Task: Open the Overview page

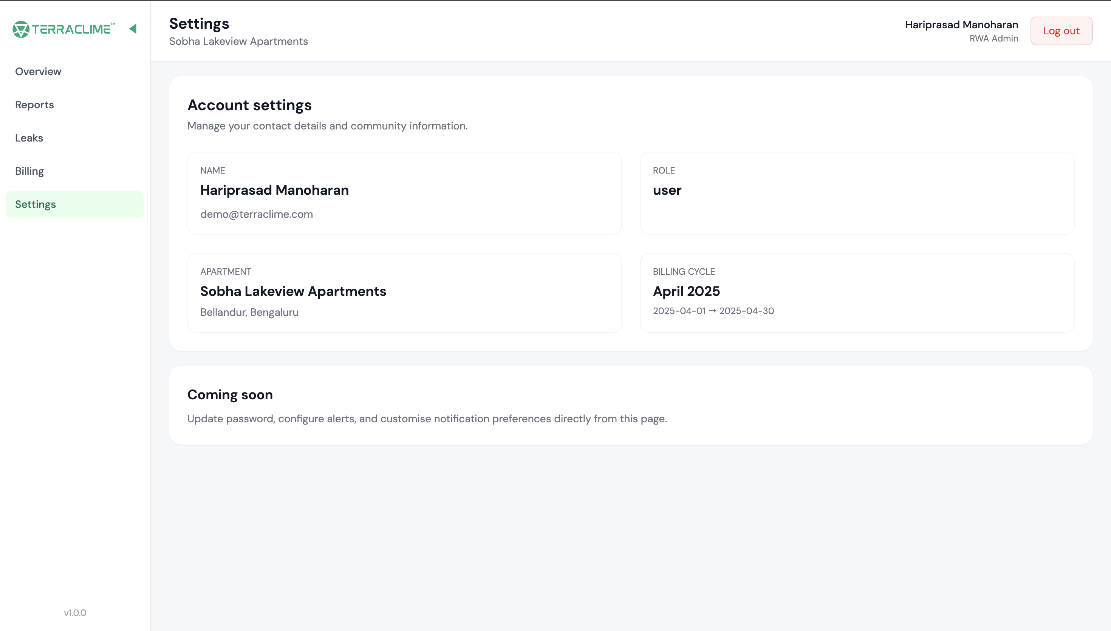Action: pos(75,71)
